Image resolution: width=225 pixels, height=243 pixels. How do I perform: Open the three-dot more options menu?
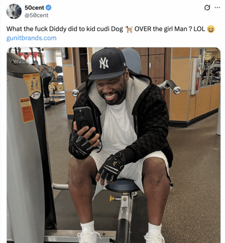tap(217, 7)
